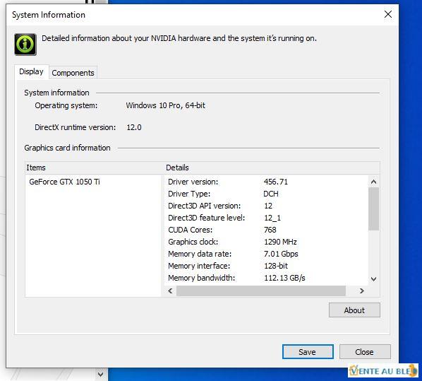This screenshot has height=381, width=422.
Task: Click details list scroll up arrow
Action: pyautogui.click(x=373, y=182)
